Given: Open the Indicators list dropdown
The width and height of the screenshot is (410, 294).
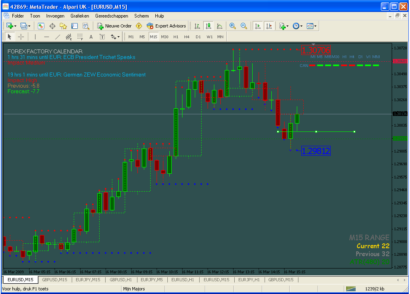Looking at the screenshot, I should click(284, 26).
